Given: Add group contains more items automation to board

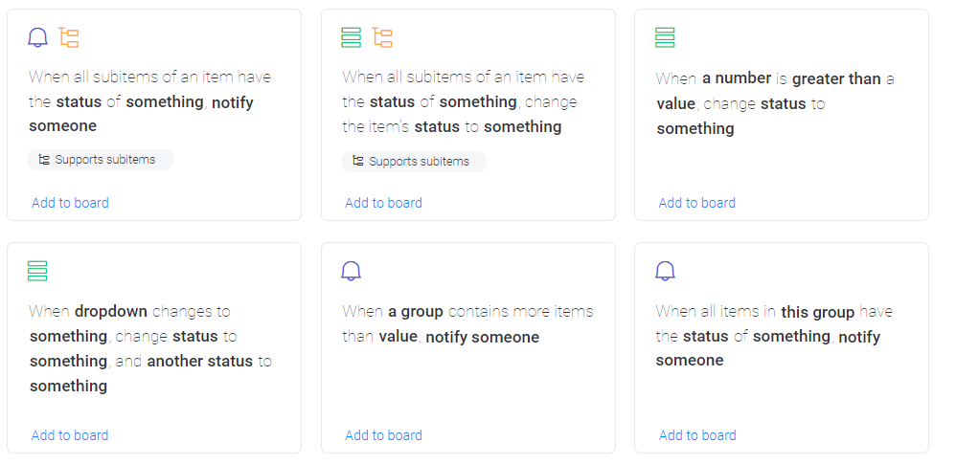Looking at the screenshot, I should [x=383, y=435].
